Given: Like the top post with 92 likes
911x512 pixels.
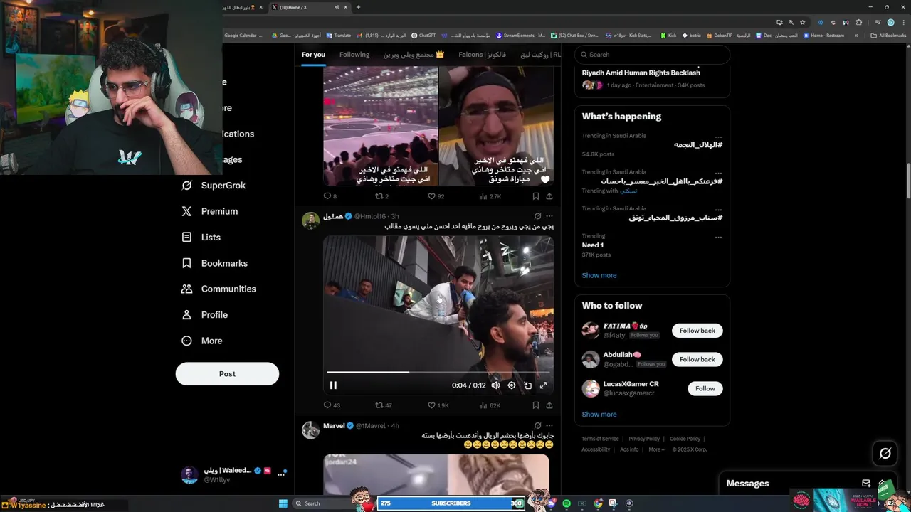Looking at the screenshot, I should 436,196.
